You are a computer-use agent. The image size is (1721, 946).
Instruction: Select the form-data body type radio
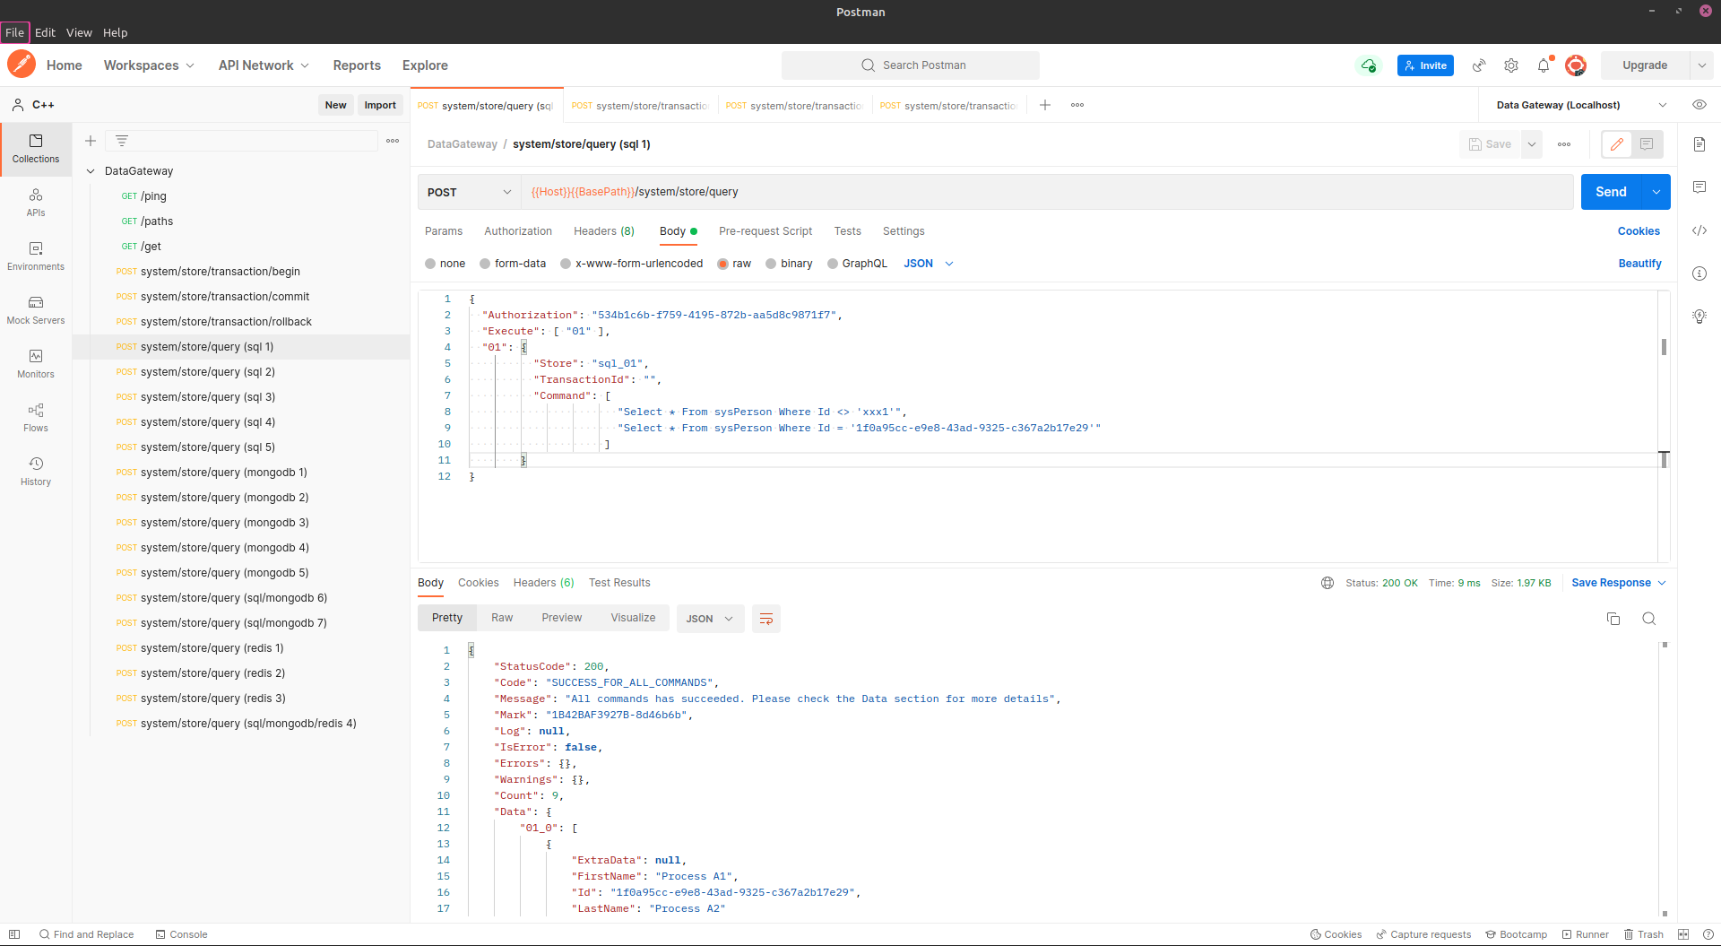tap(485, 264)
